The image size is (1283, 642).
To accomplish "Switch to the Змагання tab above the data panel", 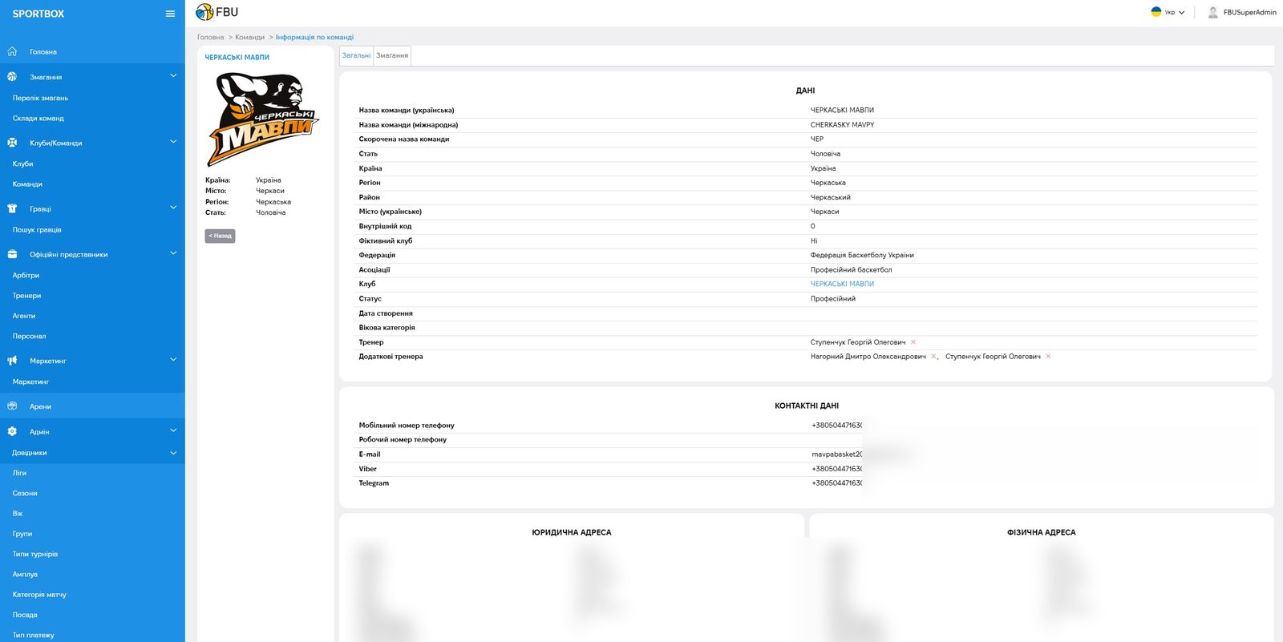I will (x=392, y=55).
